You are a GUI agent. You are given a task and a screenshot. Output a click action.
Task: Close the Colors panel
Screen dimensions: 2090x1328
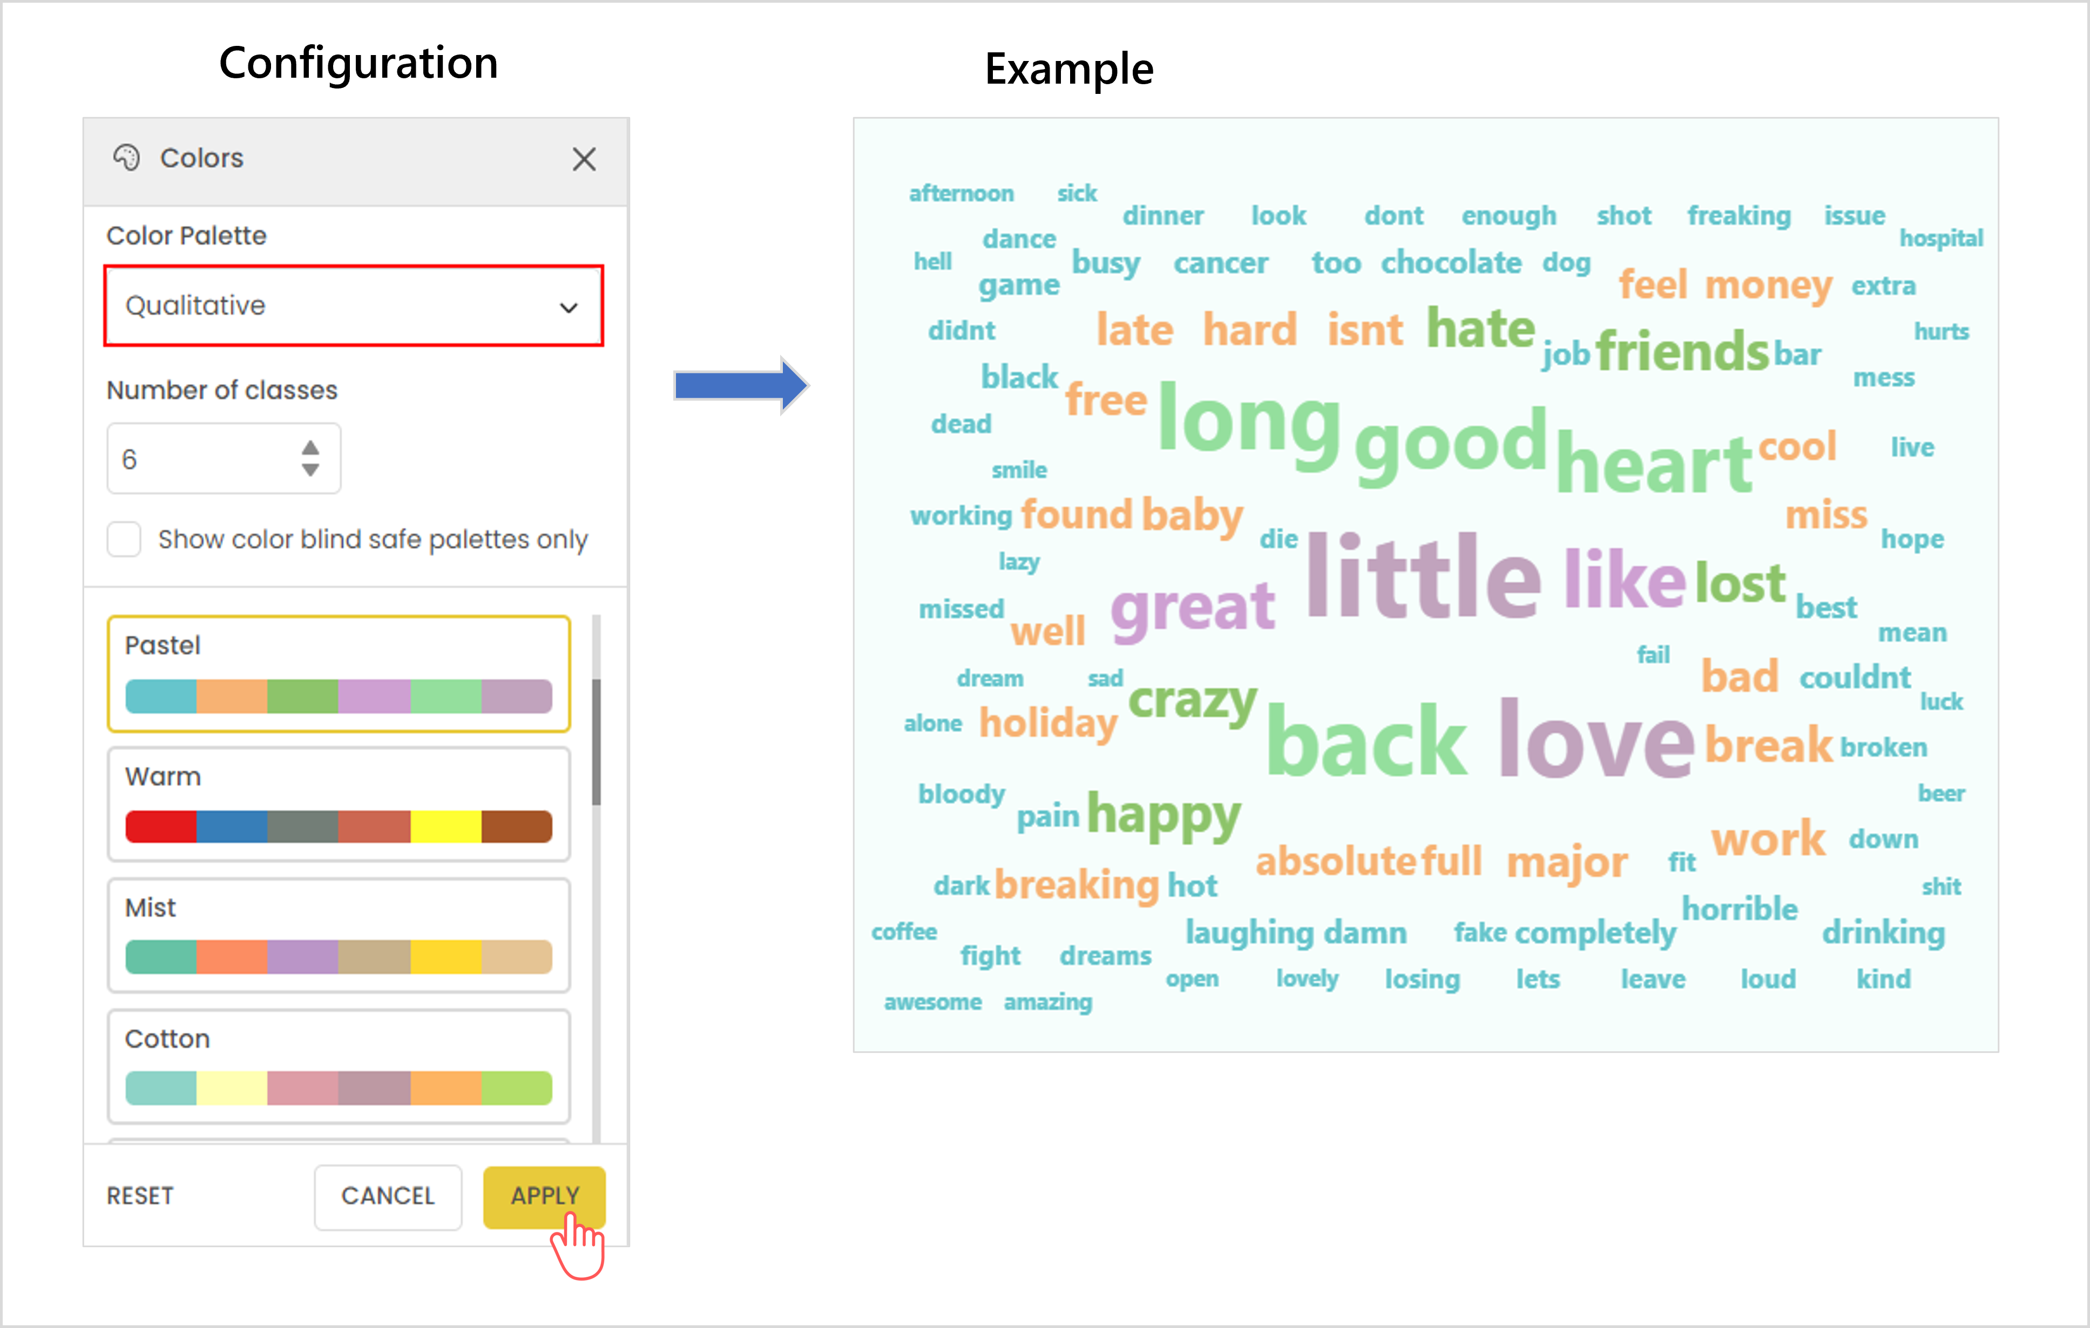point(584,159)
